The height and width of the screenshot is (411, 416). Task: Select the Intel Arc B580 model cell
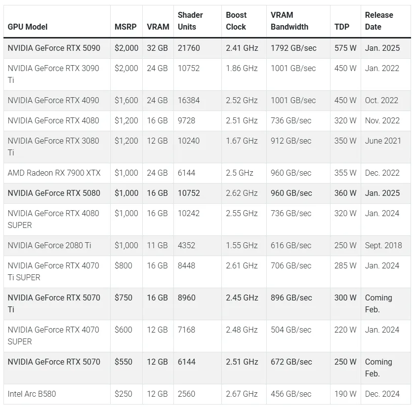point(31,394)
